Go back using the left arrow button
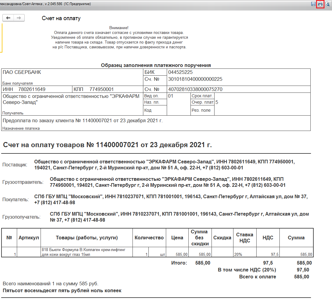The width and height of the screenshot is (332, 300). point(8,18)
